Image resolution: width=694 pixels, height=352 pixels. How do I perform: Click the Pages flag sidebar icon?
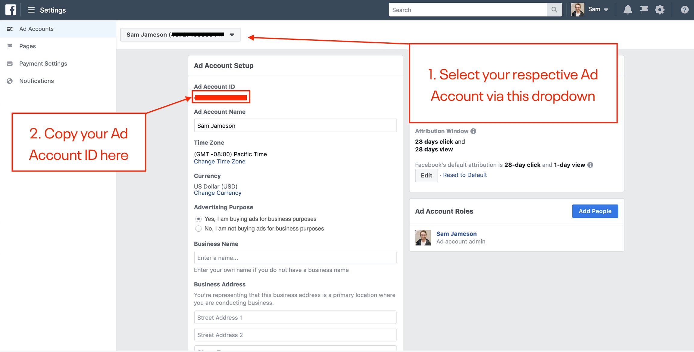10,46
